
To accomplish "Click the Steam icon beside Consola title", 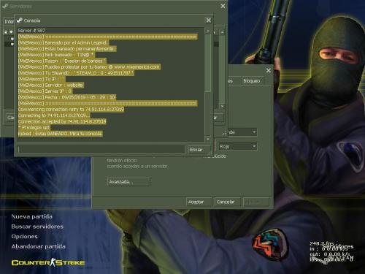I will tap(20, 20).
